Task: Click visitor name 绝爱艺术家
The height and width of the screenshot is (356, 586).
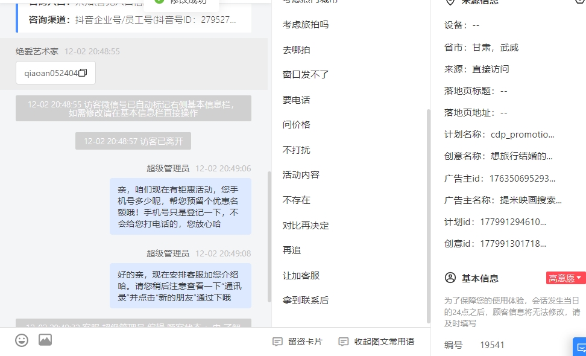Action: tap(37, 51)
